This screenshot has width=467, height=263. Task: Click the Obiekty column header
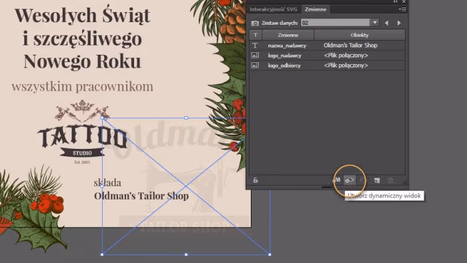pos(360,35)
